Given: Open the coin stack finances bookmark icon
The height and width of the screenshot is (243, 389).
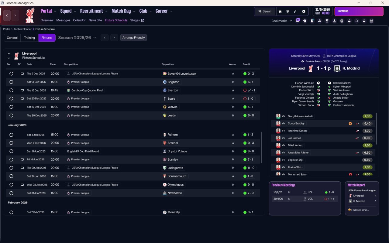Looking at the screenshot, I should coord(342,21).
